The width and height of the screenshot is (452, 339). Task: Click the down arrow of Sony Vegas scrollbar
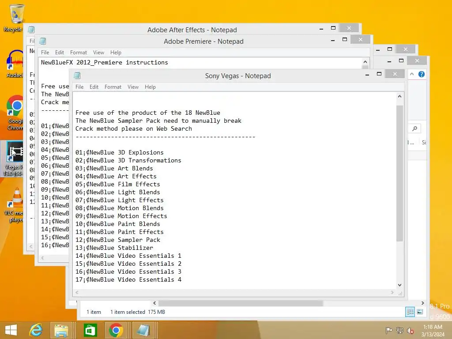[399, 285]
